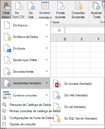Click the De Text/CSV ribbon icon
The image size is (105, 129).
pos(19,6)
